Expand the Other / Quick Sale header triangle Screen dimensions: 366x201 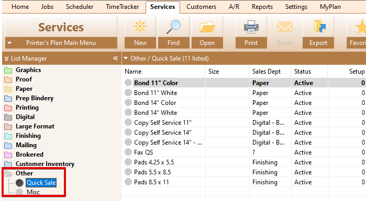[126, 58]
